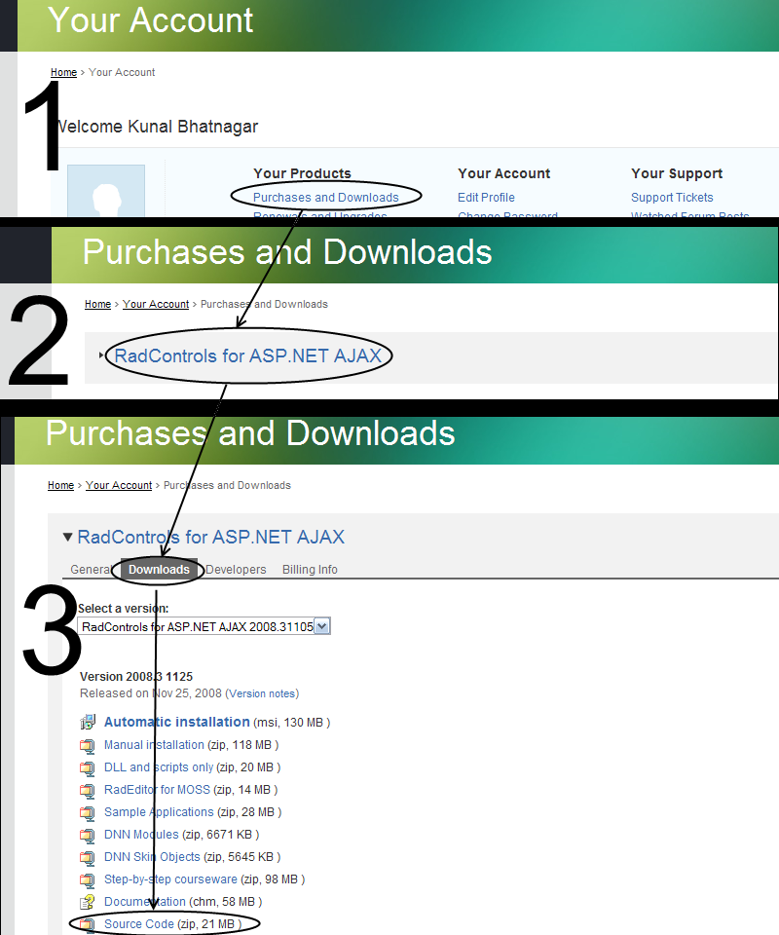Click the RadControls title above the Downloads tab
The width and height of the screenshot is (779, 935).
[x=211, y=537]
